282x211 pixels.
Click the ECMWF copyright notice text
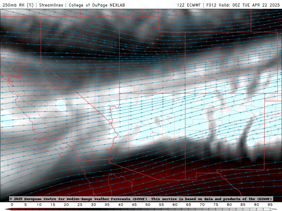[78, 199]
